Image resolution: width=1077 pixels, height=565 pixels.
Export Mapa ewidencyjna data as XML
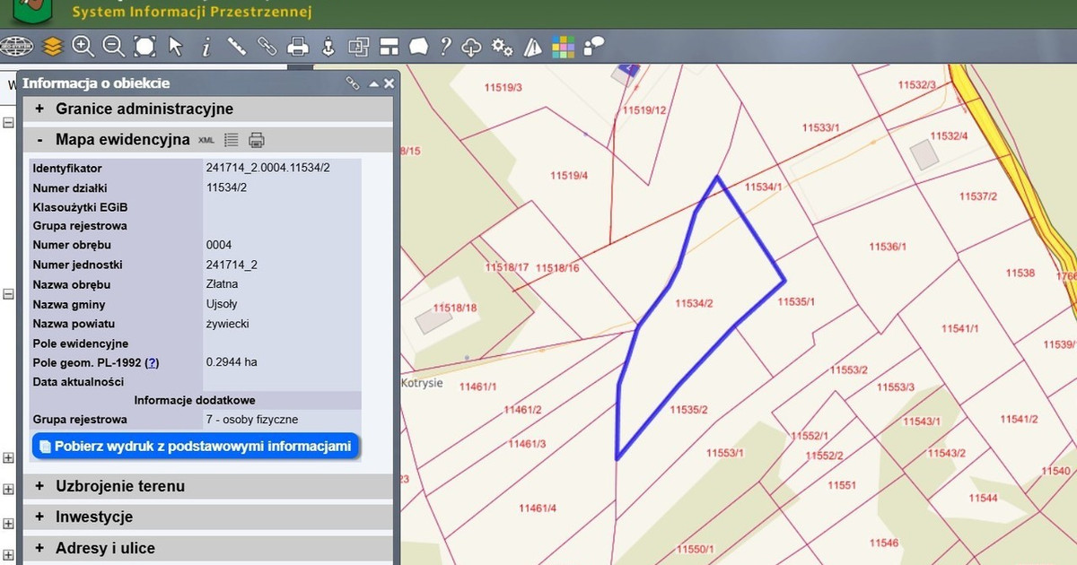pyautogui.click(x=206, y=140)
